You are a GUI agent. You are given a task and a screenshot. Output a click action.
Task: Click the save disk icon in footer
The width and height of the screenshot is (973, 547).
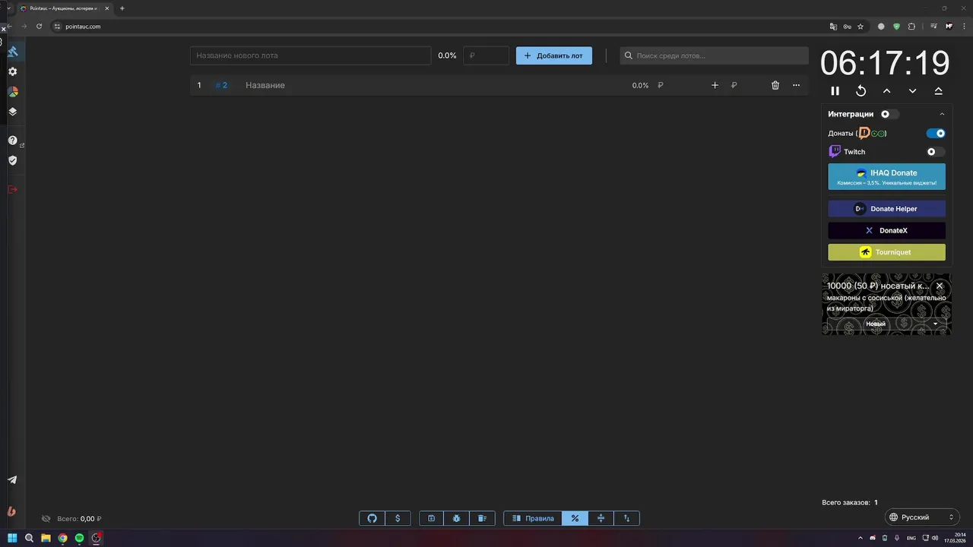pyautogui.click(x=431, y=518)
